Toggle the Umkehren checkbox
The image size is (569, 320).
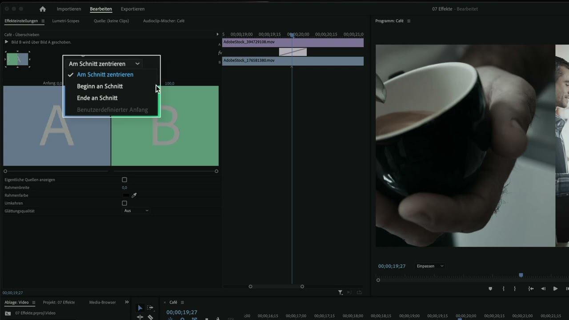coord(124,203)
